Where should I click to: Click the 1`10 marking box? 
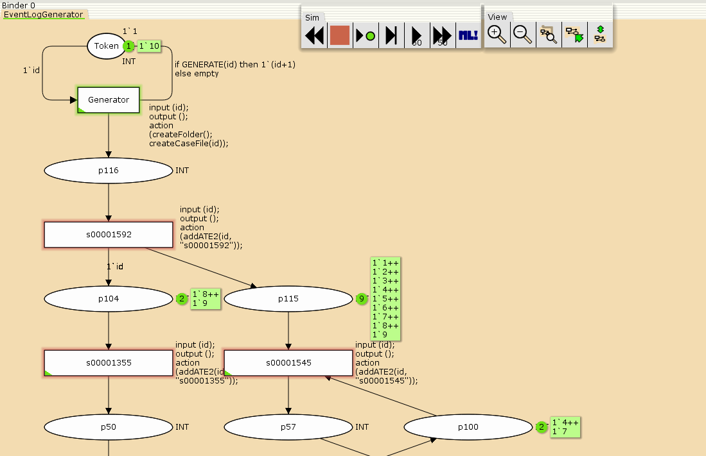(x=149, y=46)
